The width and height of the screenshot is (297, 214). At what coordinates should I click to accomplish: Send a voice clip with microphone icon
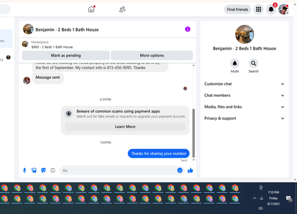(x=24, y=170)
